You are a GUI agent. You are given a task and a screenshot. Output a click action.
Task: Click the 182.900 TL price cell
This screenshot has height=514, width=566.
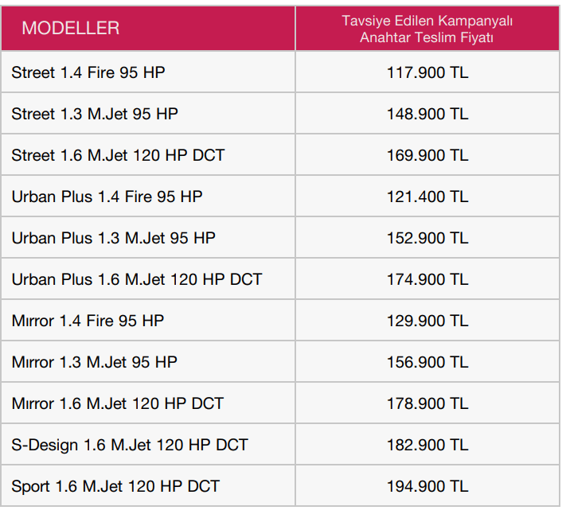pos(427,445)
